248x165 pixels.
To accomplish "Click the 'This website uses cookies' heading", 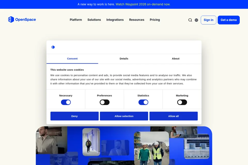I will click(67, 70).
